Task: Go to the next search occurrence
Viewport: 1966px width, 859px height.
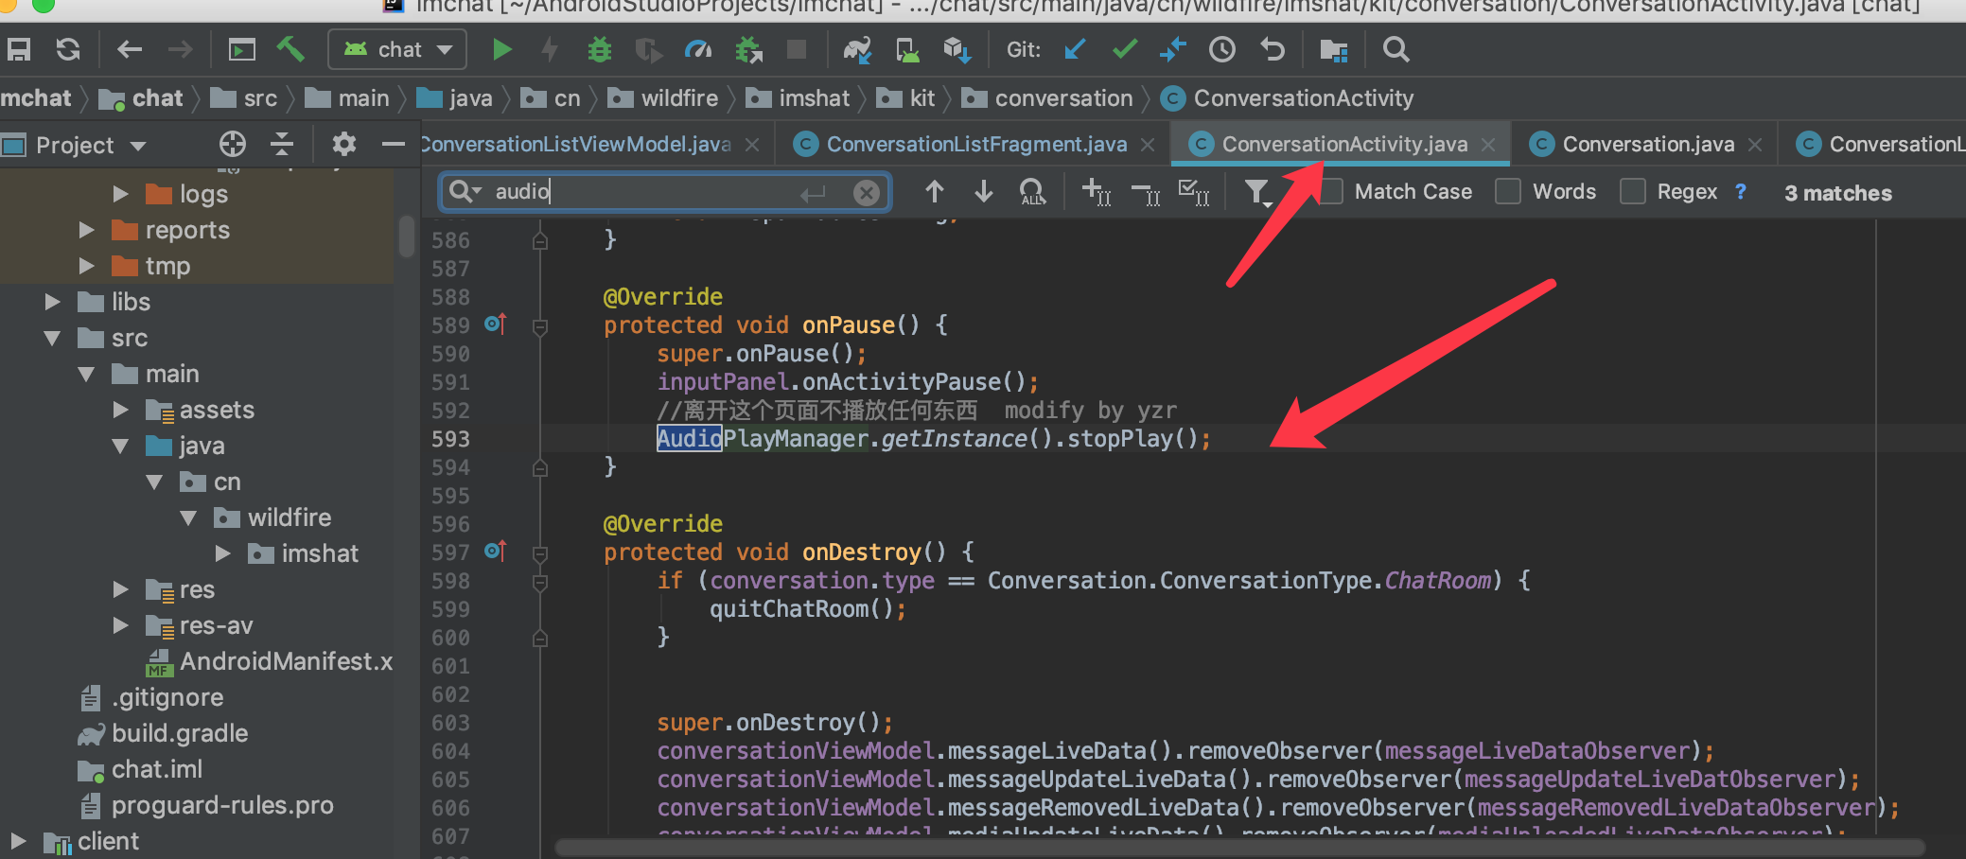Action: pos(984,192)
